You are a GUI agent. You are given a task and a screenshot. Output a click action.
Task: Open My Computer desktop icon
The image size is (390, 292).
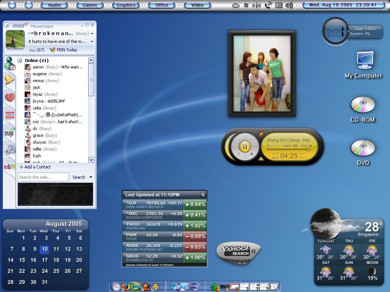point(363,65)
